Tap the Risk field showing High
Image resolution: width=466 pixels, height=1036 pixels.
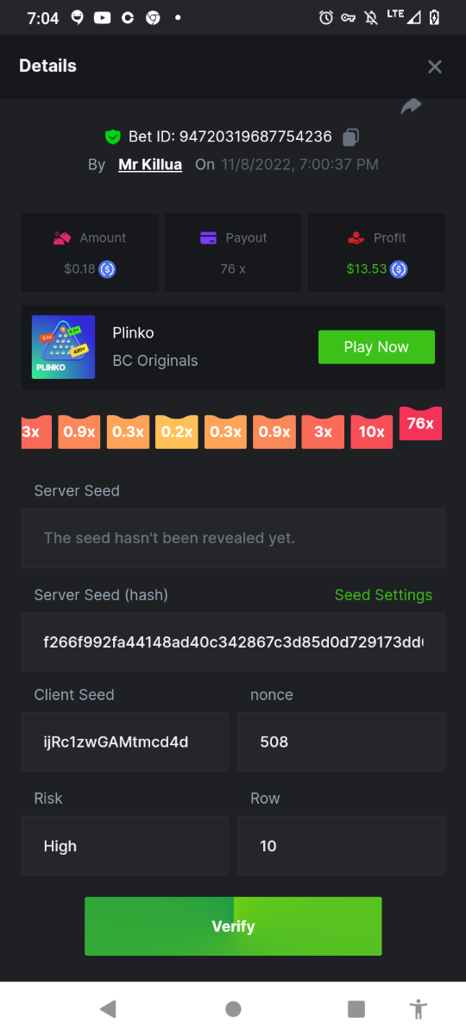(x=125, y=846)
